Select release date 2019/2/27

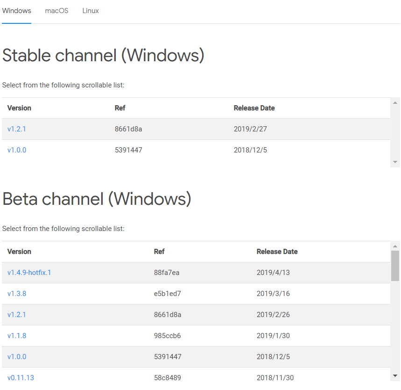point(250,129)
